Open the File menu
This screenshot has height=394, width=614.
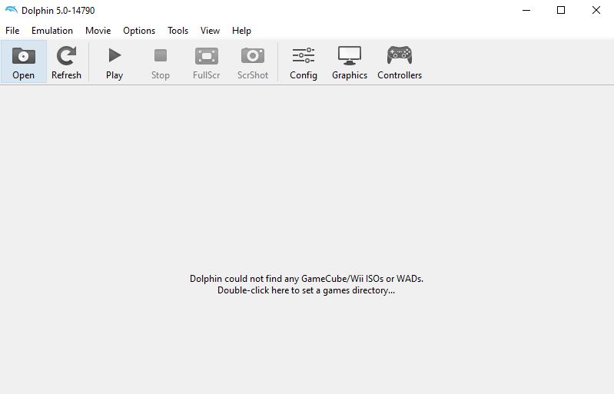coord(12,31)
